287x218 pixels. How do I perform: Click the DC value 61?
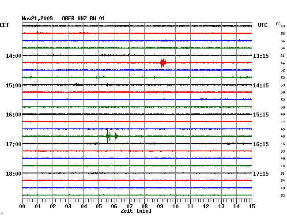(x=283, y=56)
